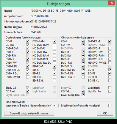Toggle DVD-ROM checkbox in read functions
This screenshot has height=124, width=117.
(28, 48)
